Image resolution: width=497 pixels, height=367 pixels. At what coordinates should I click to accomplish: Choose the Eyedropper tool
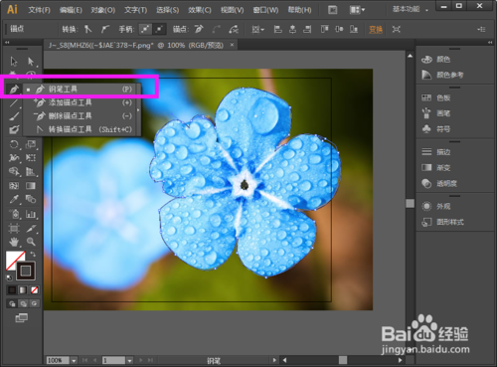(x=14, y=199)
